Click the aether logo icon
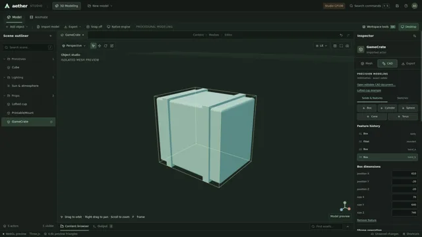Viewport: 422px width, 237px height. tap(7, 6)
